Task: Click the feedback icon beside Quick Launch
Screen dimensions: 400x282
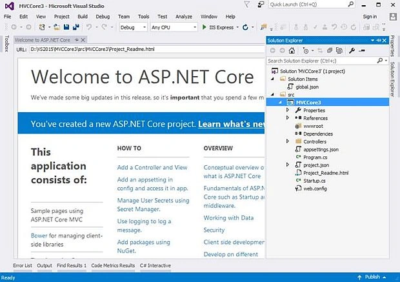Action: (x=261, y=5)
